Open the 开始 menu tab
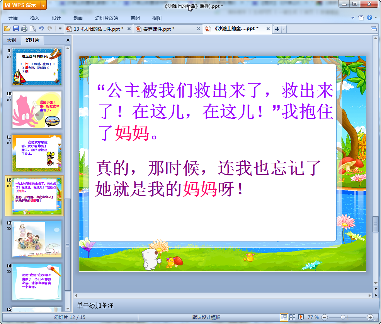This screenshot has width=381, height=324. [x=13, y=18]
